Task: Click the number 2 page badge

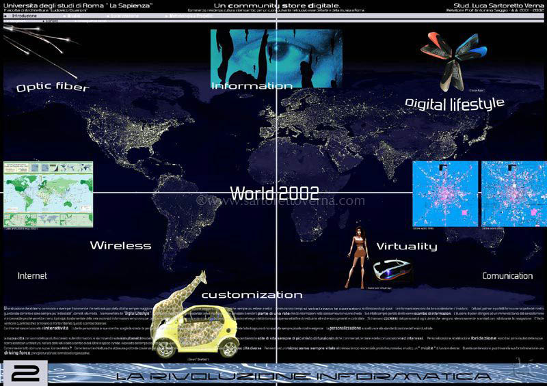Action: (x=24, y=374)
